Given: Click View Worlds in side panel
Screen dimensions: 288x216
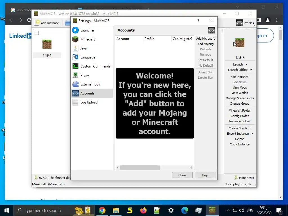Looking at the screenshot, I should pyautogui.click(x=240, y=93).
